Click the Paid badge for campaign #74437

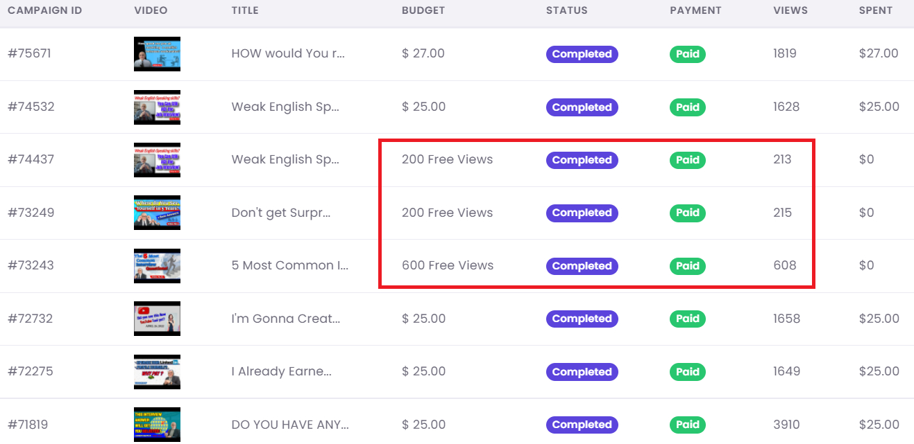coord(687,160)
